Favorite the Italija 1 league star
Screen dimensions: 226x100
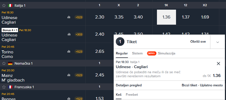coord(4,5)
